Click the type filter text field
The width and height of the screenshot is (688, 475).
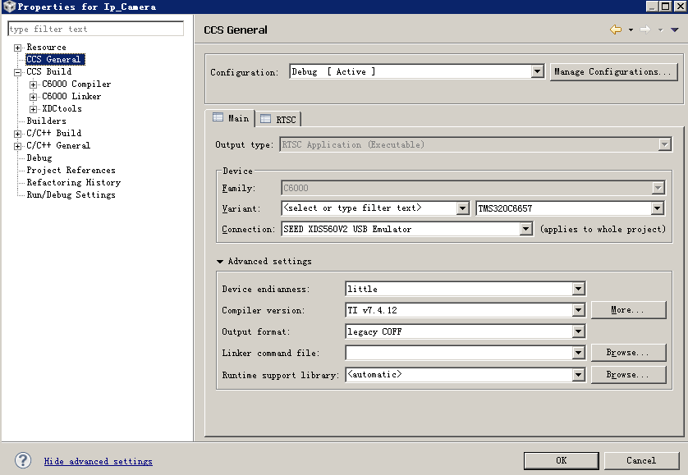96,29
